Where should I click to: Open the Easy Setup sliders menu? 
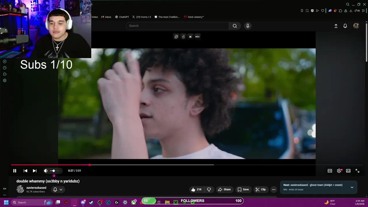click(x=363, y=11)
